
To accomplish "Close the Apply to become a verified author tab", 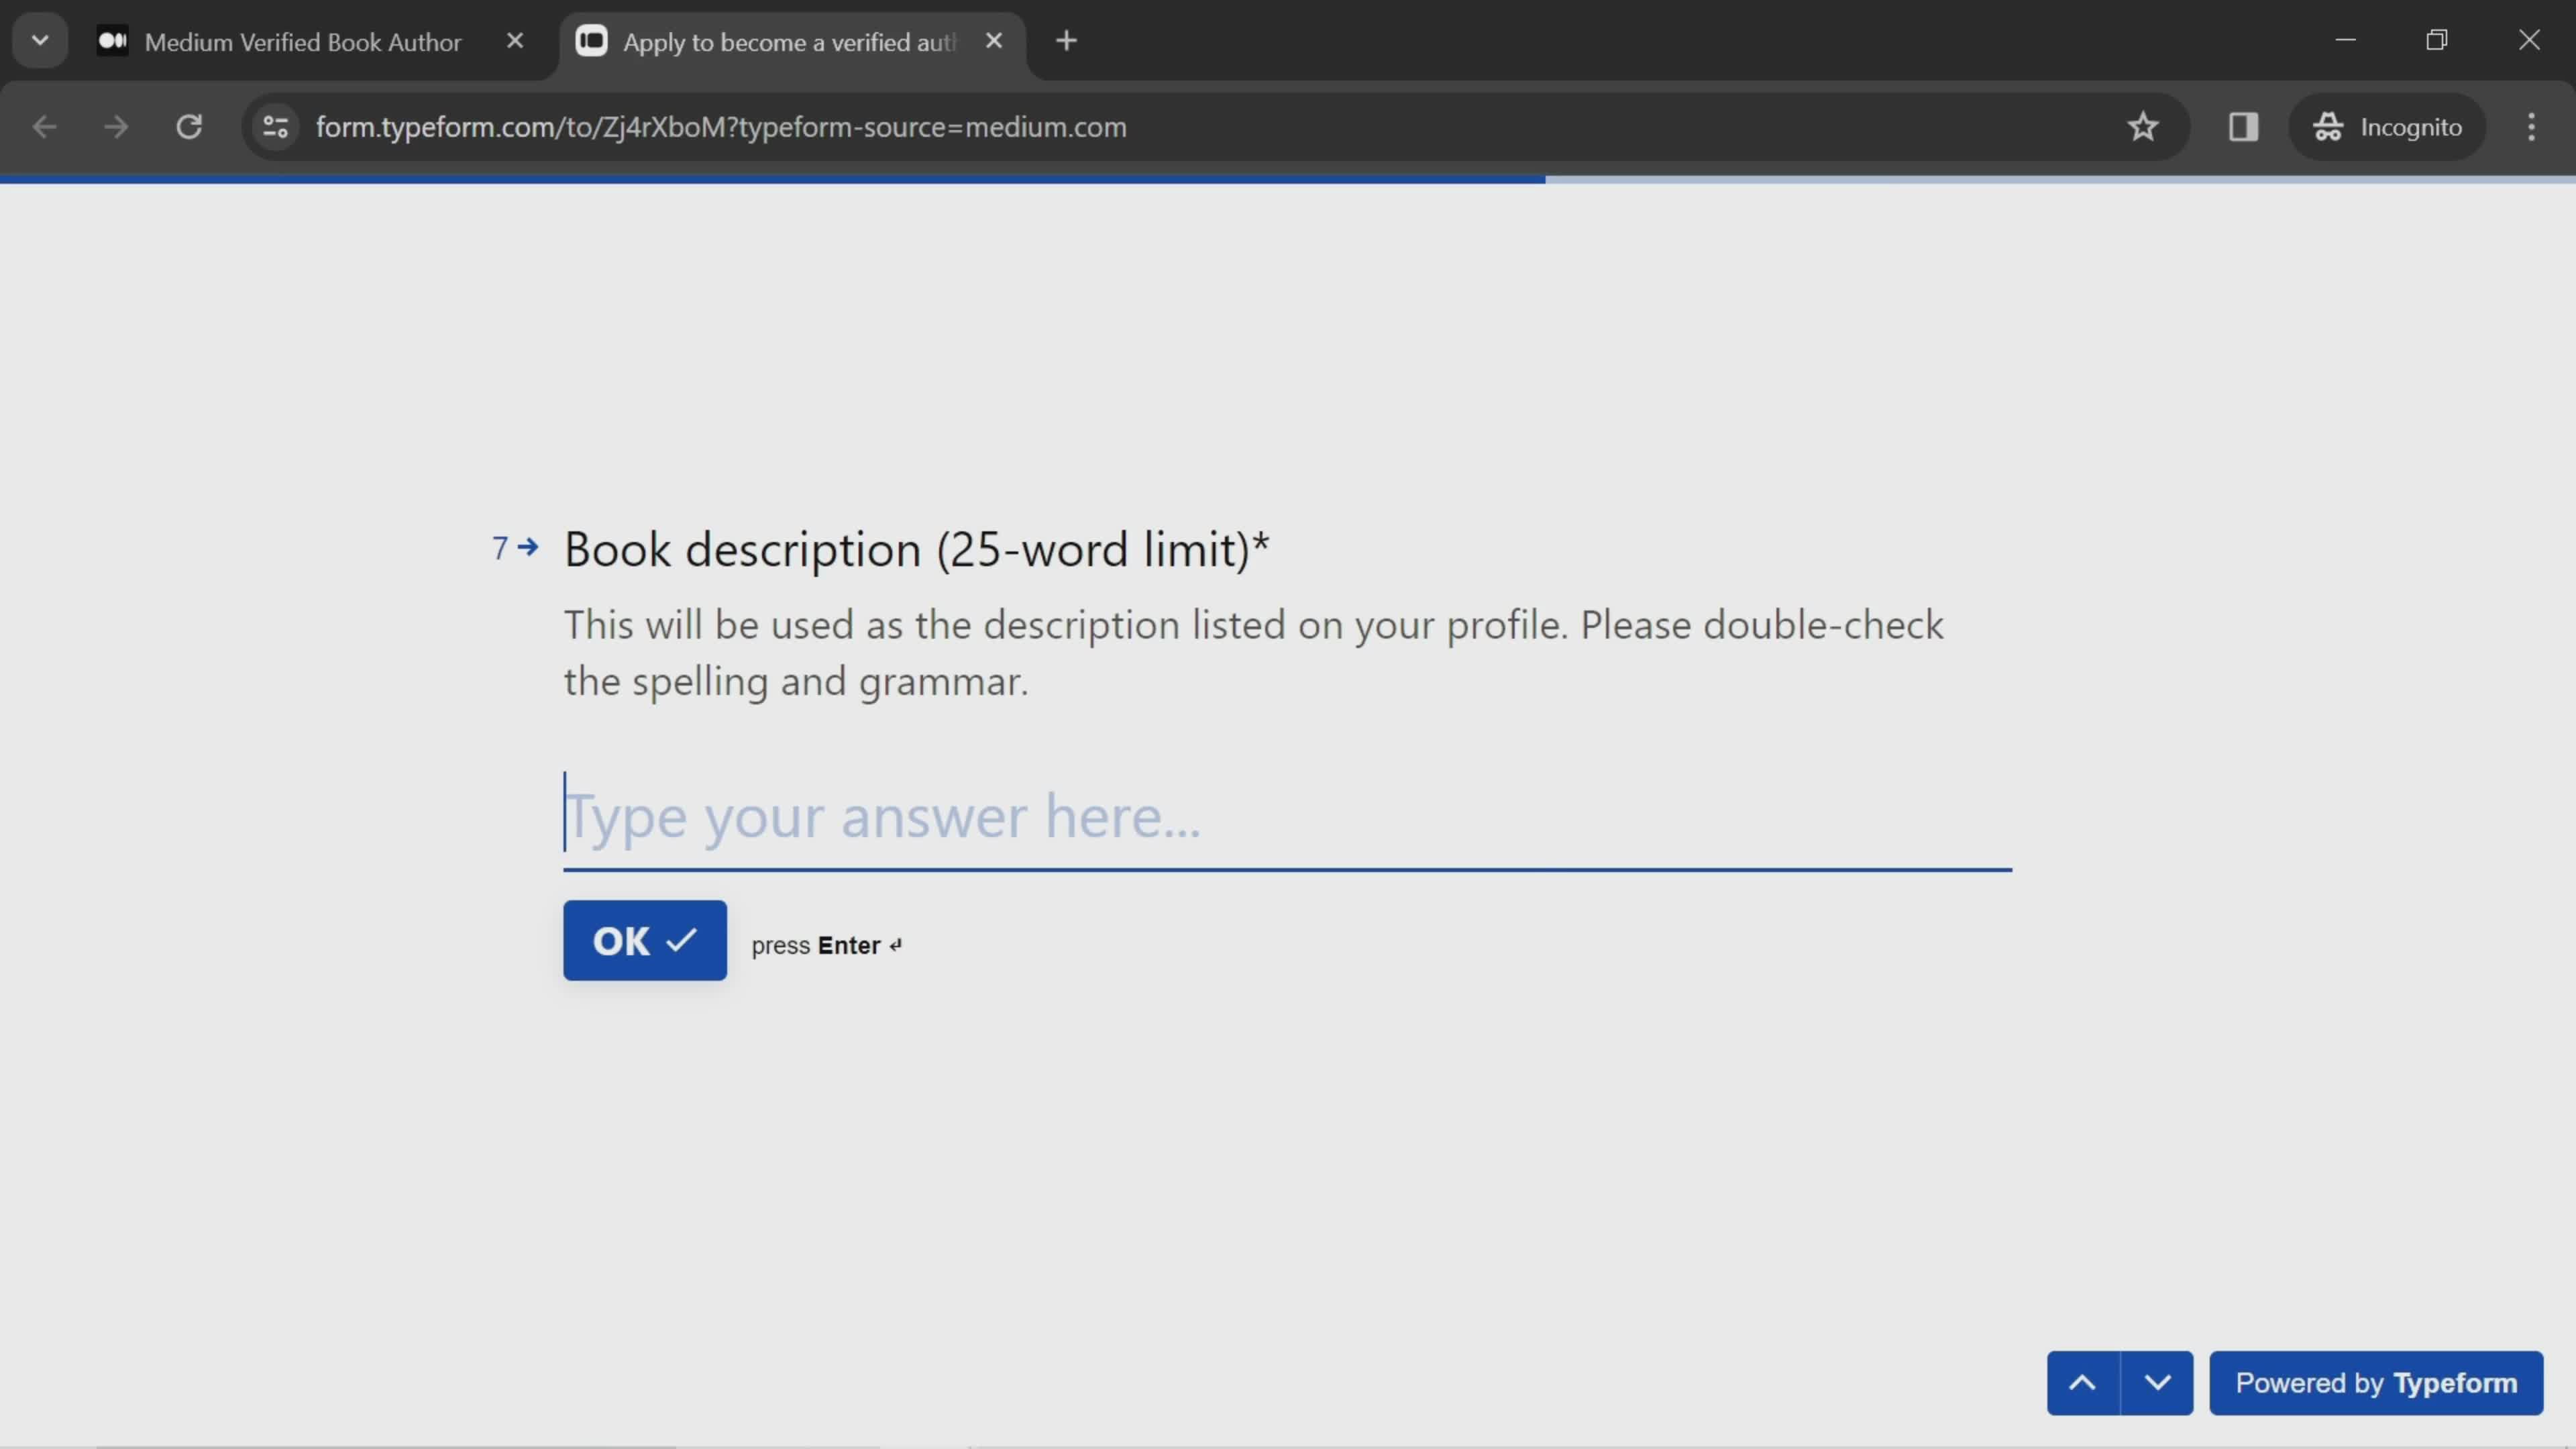I will [994, 41].
